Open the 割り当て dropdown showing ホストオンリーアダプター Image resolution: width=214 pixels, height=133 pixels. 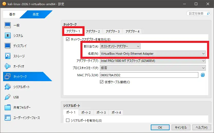click(120, 46)
